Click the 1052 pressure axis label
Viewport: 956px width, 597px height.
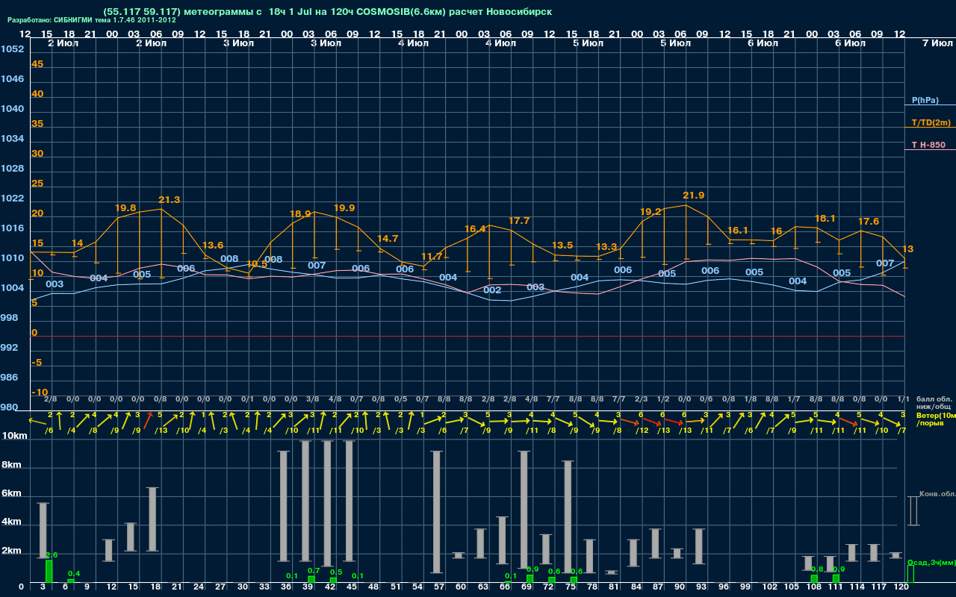tap(12, 49)
